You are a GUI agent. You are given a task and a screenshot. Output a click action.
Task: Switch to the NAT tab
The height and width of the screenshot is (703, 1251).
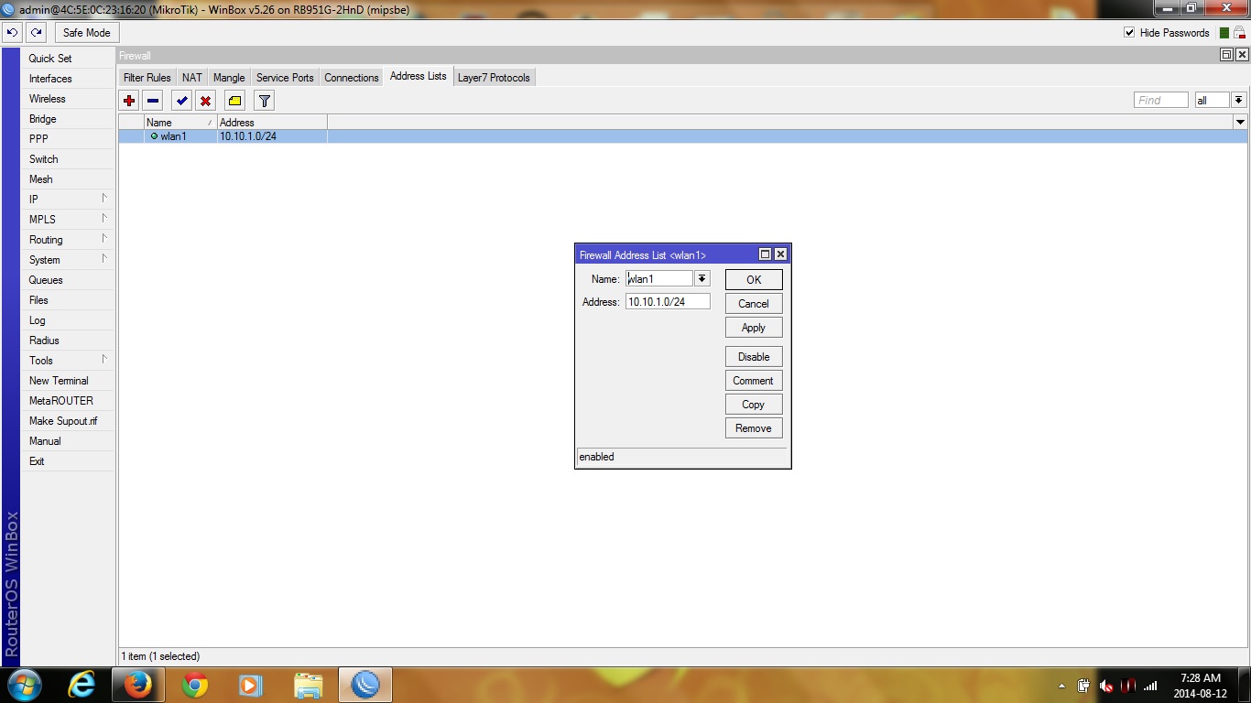(191, 77)
